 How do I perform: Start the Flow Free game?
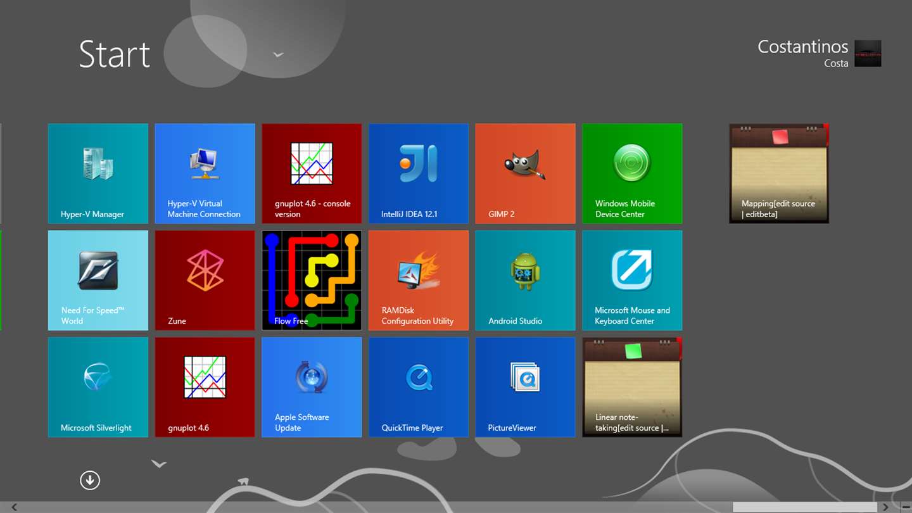point(312,281)
